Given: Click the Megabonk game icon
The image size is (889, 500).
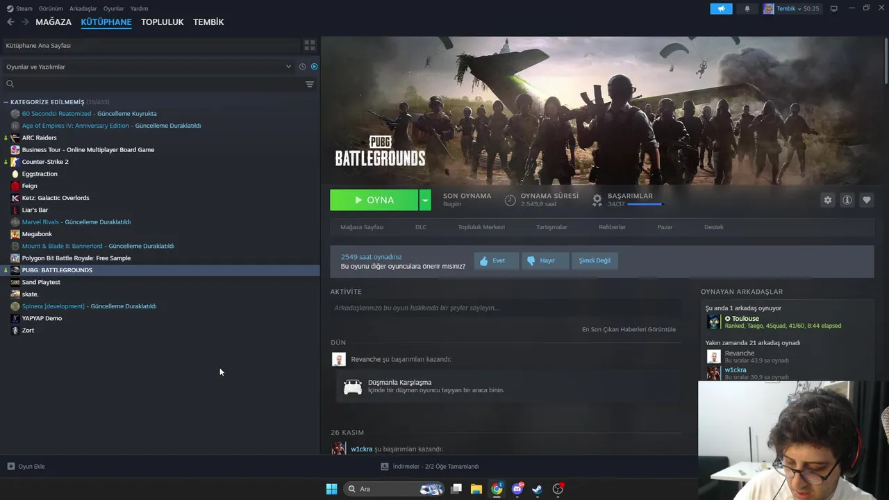Looking at the screenshot, I should [x=15, y=234].
